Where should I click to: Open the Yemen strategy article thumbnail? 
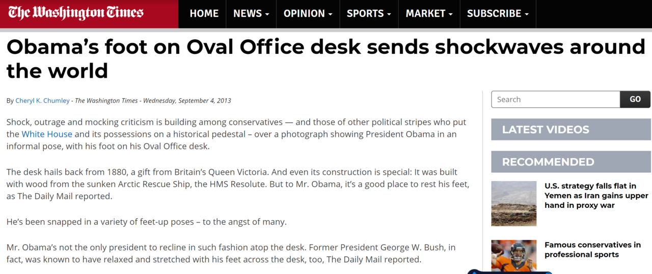513,203
